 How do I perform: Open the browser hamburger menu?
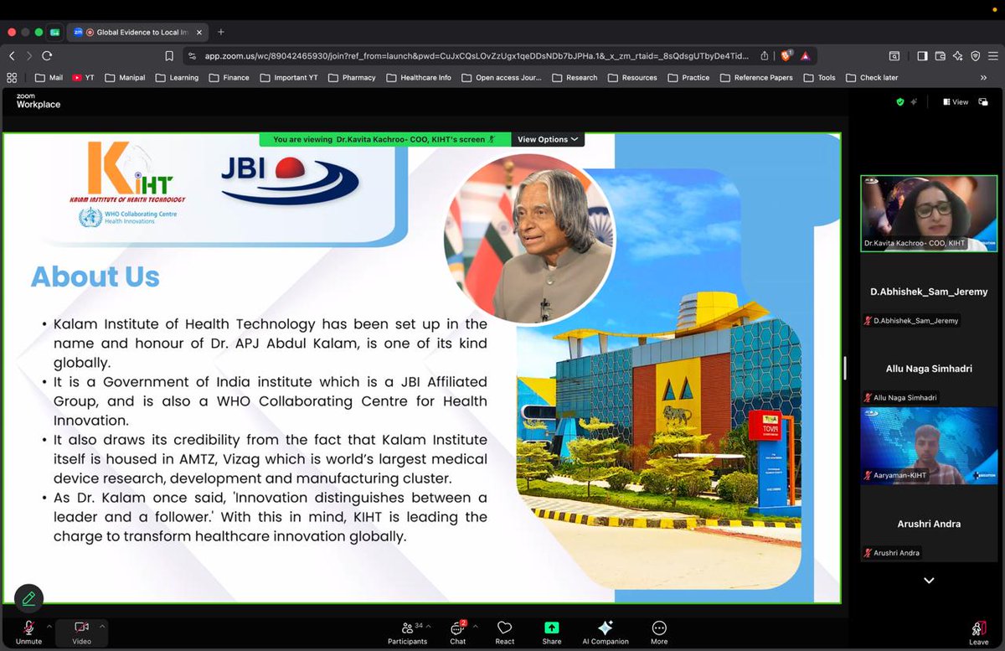point(993,55)
